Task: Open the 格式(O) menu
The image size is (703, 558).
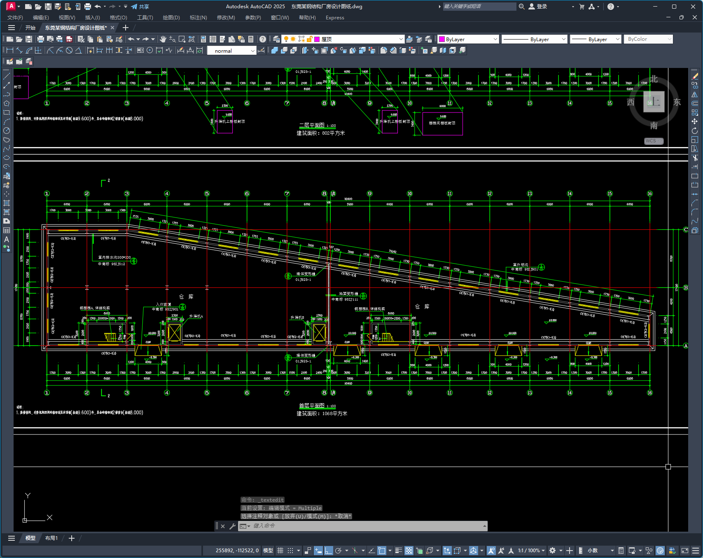Action: tap(118, 18)
